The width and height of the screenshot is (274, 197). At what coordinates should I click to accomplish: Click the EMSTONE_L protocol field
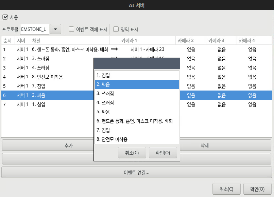35,29
